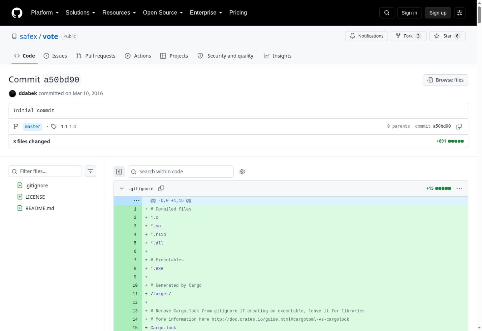Collapse the file tree sidebar
Screen dimensions: 482x331
[119, 172]
